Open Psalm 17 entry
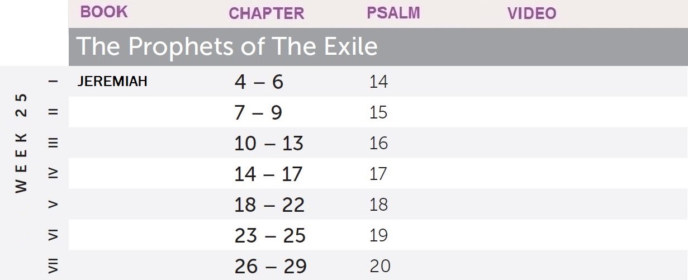688x280 pixels. [378, 174]
